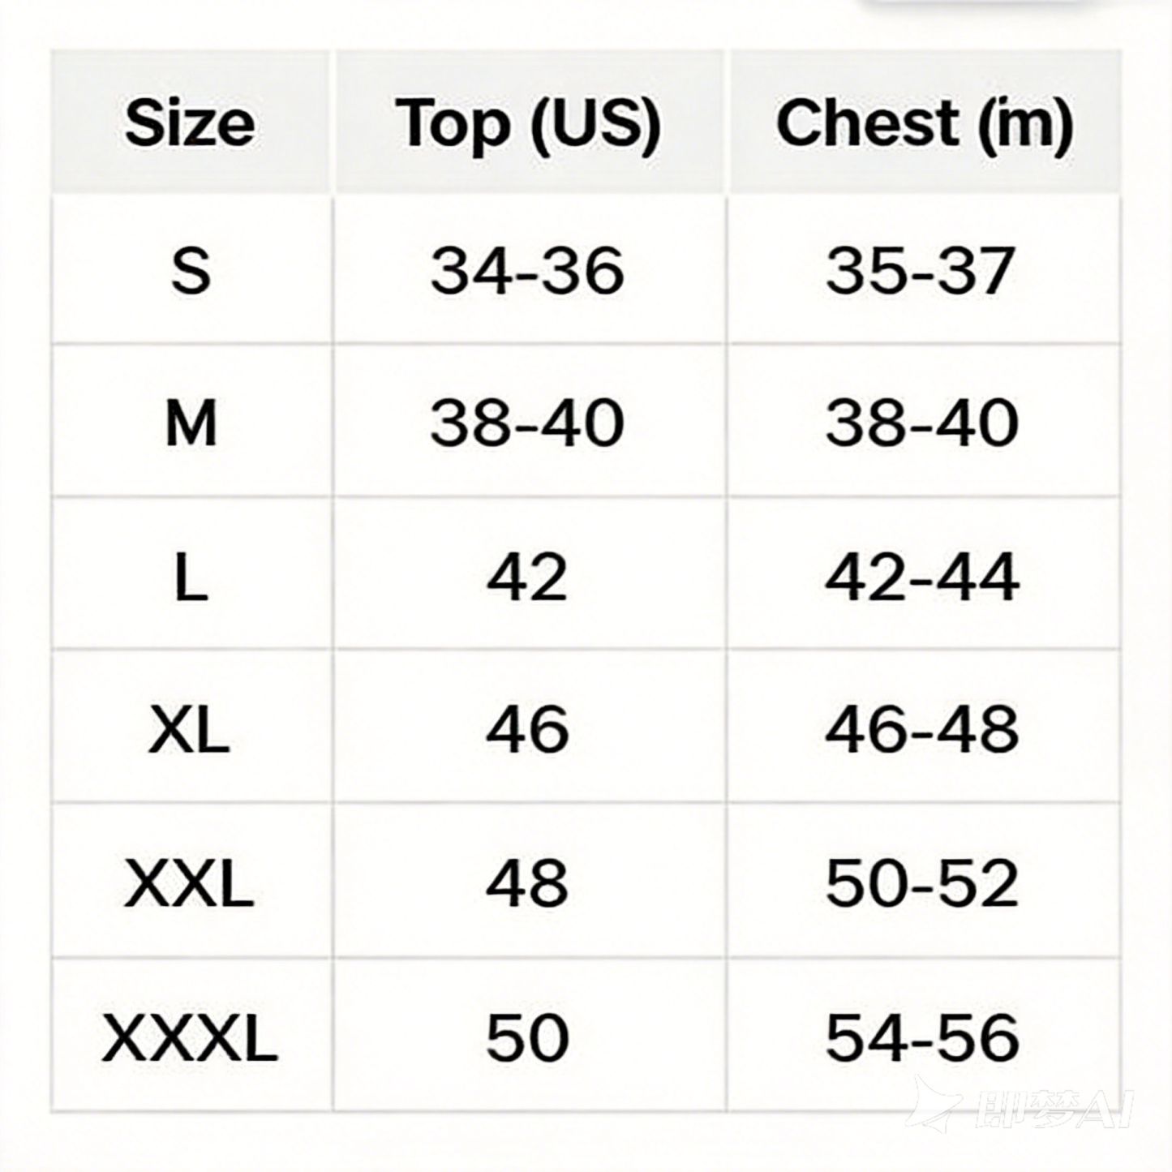Click the 50-52 chest cell
1172x1172 pixels.
coord(923,882)
